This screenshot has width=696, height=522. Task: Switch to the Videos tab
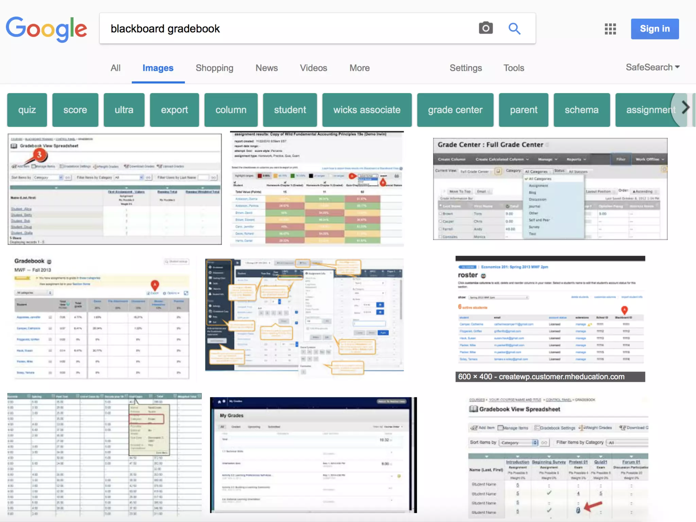click(x=313, y=68)
